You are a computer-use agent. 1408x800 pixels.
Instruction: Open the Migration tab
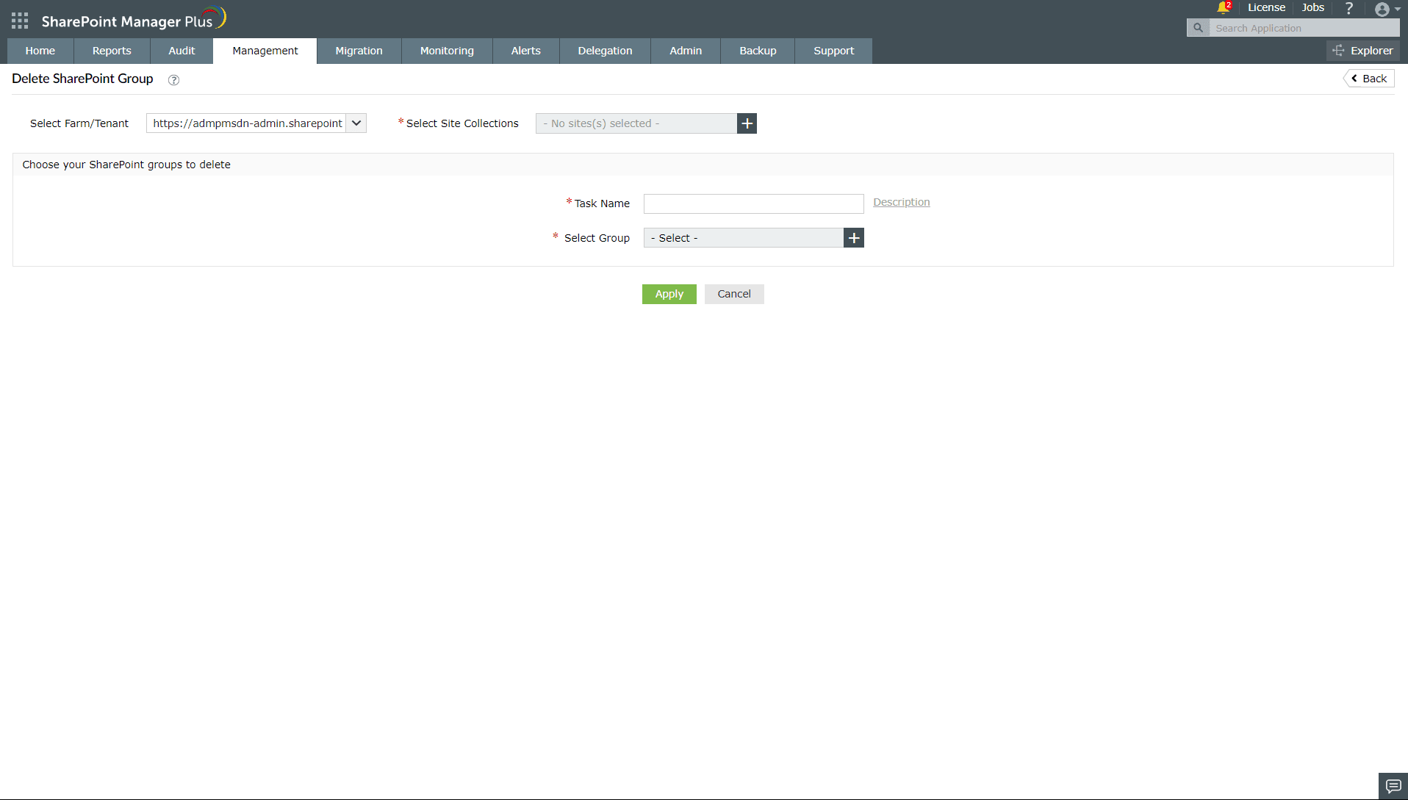[x=359, y=51]
